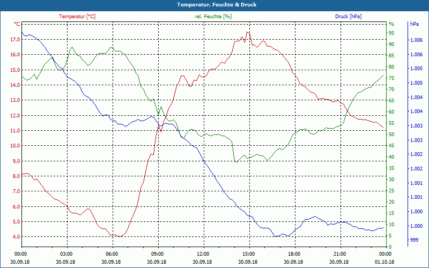Select the green '80' humidity axis value

pos(391,66)
